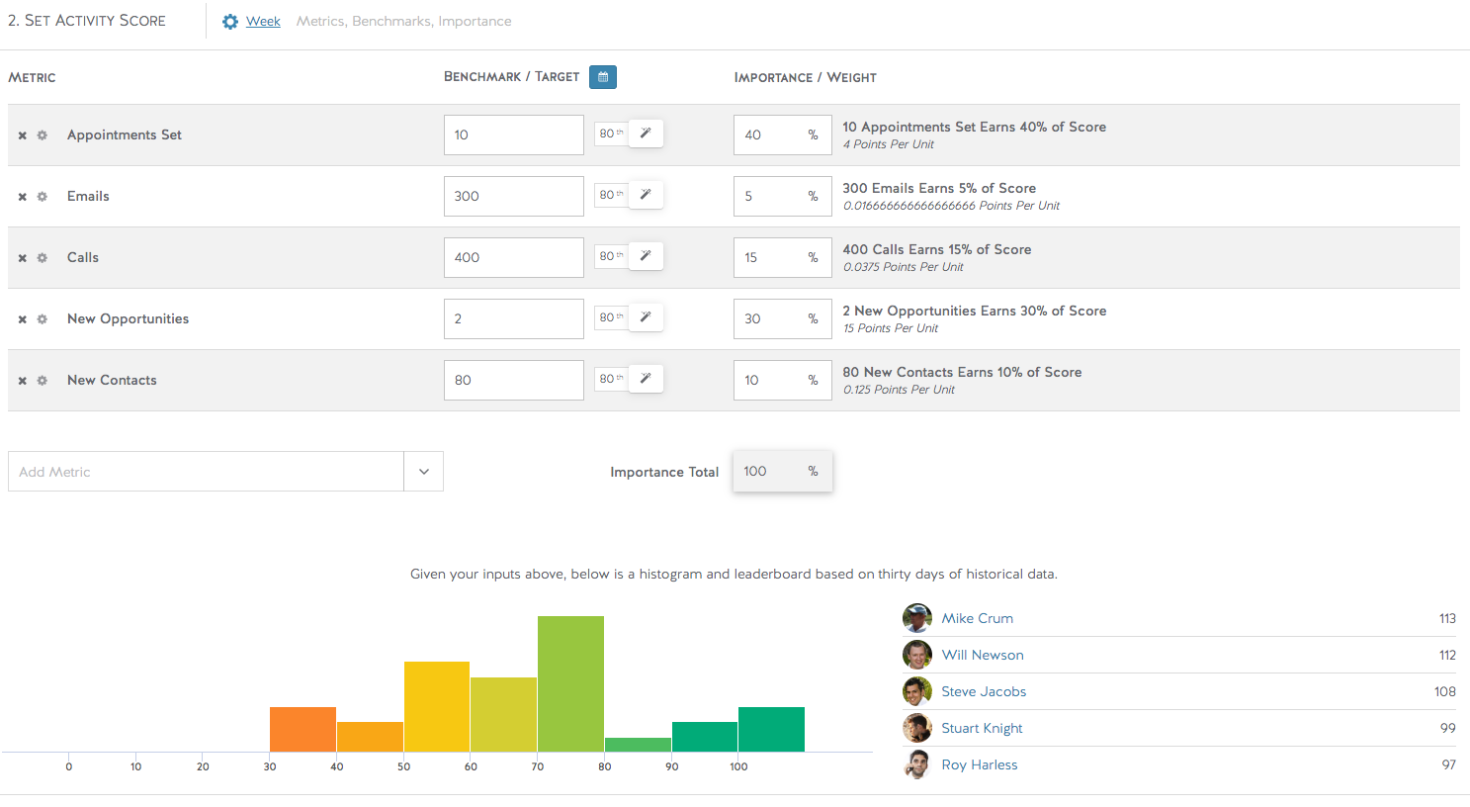Open the Week period link
This screenshot has width=1470, height=807.
263,22
